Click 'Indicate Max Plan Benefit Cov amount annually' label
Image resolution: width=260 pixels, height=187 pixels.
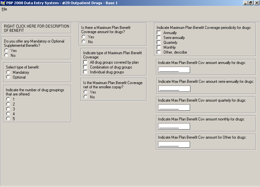coord(201,63)
